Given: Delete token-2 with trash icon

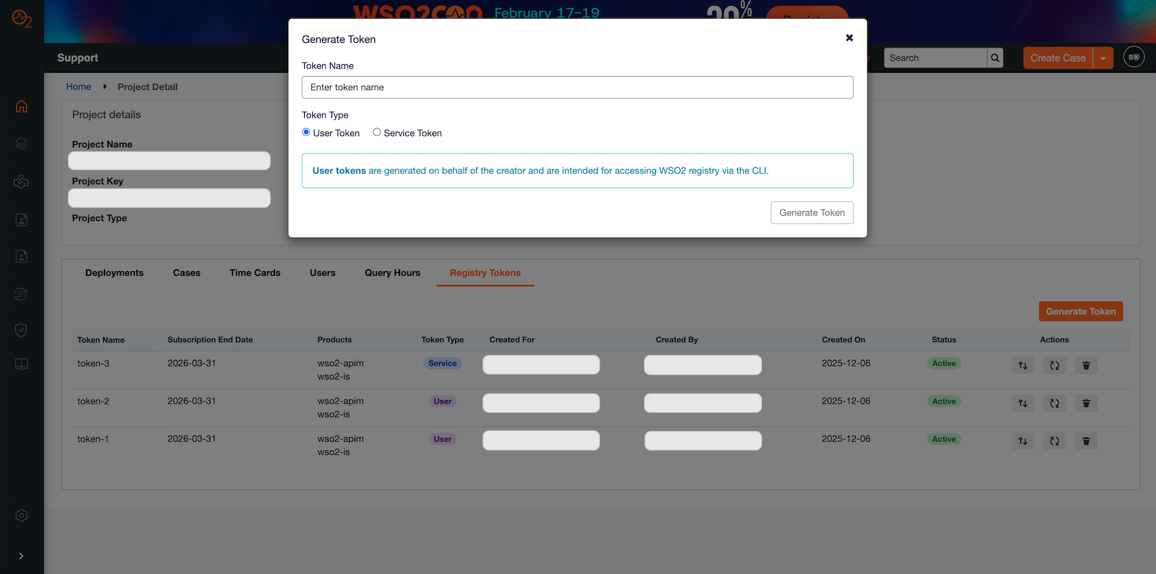Looking at the screenshot, I should [1086, 403].
